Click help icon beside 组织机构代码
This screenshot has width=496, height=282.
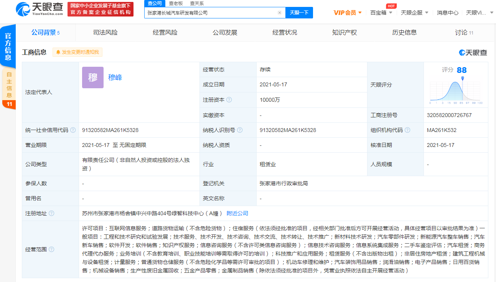point(407,130)
